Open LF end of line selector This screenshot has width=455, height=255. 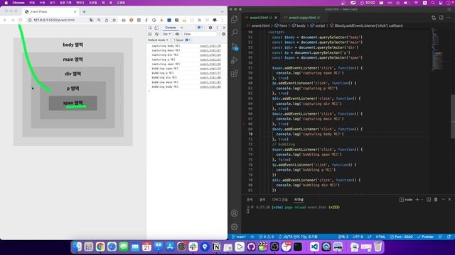click(370, 237)
